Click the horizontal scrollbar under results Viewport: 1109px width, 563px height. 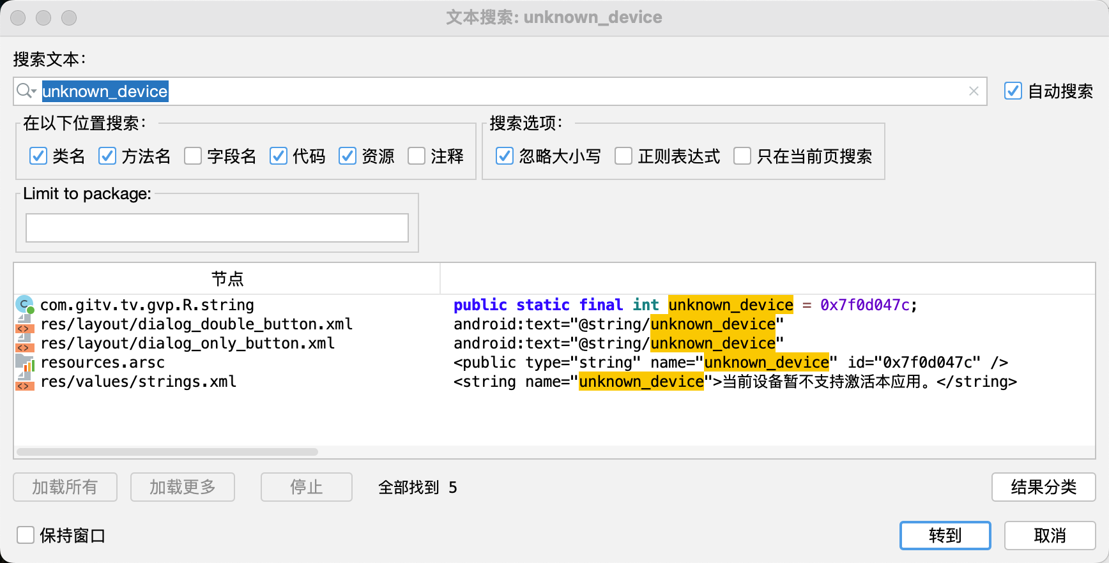pyautogui.click(x=167, y=452)
